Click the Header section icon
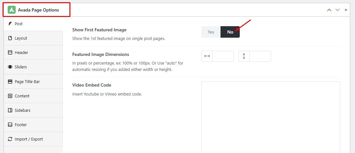Screen dimensions: 355x153 click(x=10, y=52)
